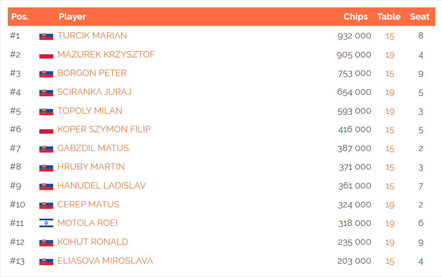Image resolution: width=442 pixels, height=277 pixels.
Task: Click Israeli flag beside MOTOLA ROEI
Action: pyautogui.click(x=46, y=223)
